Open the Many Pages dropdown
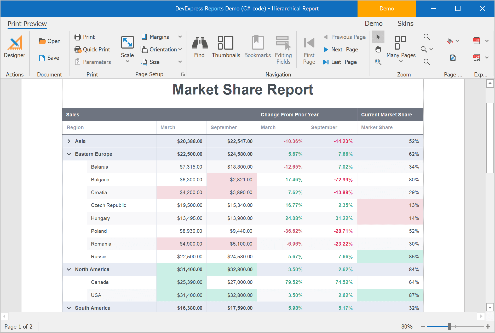The width and height of the screenshot is (495, 333). (x=401, y=61)
